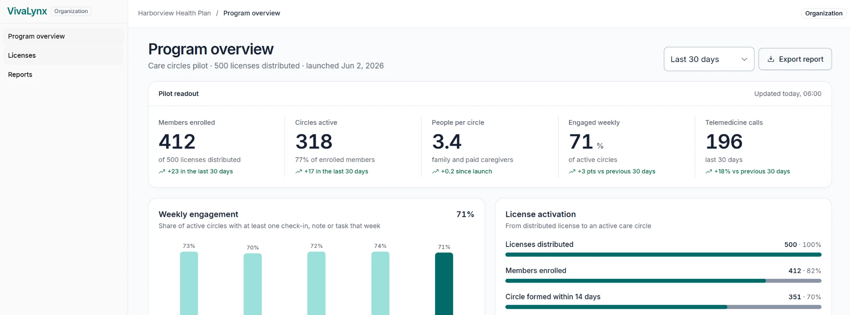Click the 72% weekly engagement bar
850x315 pixels.
pos(316,283)
